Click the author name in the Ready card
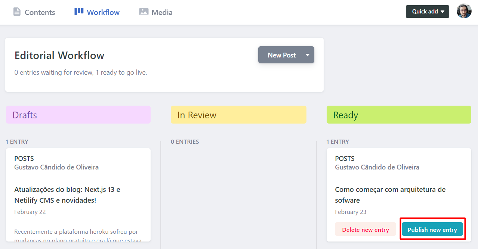 click(377, 167)
